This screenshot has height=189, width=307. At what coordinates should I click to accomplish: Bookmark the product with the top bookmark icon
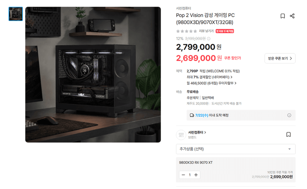click(x=283, y=16)
